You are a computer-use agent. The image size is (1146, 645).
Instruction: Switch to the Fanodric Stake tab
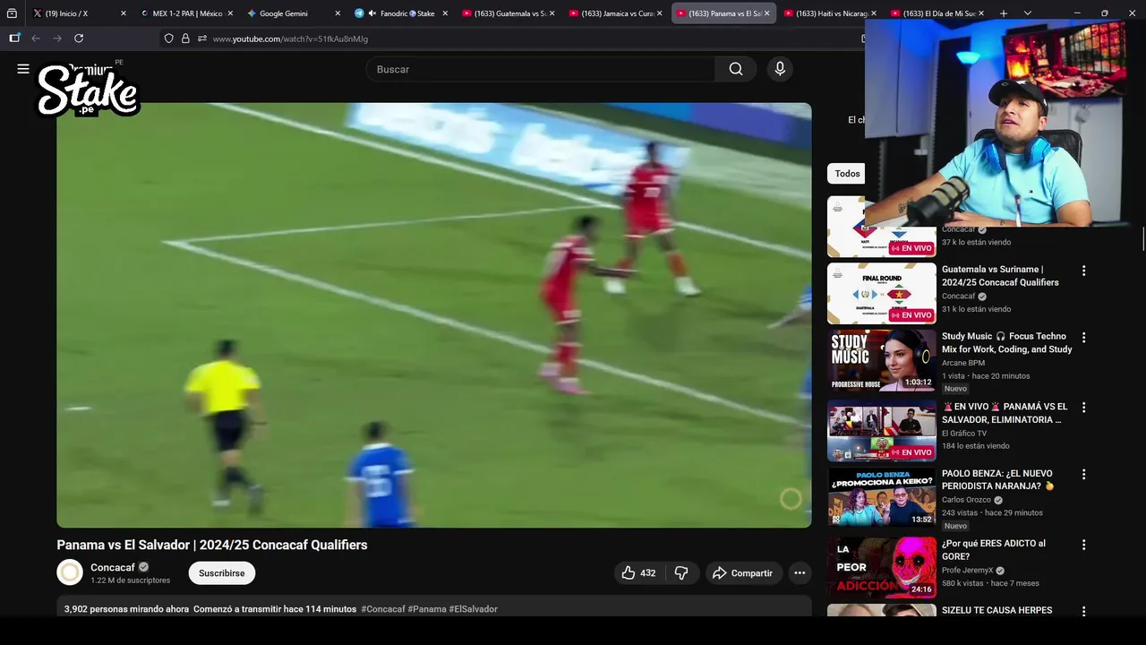pyautogui.click(x=403, y=13)
